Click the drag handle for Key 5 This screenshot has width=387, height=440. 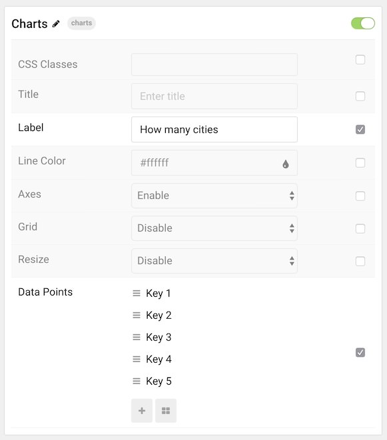[x=137, y=381]
